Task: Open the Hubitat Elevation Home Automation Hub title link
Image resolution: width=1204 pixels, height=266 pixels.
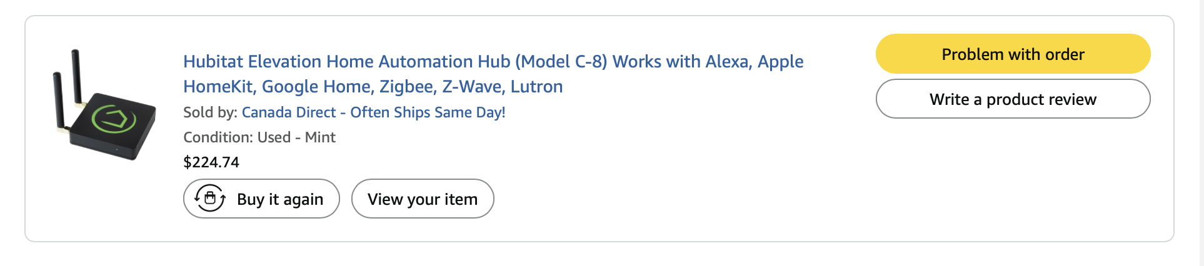Action: [x=493, y=74]
